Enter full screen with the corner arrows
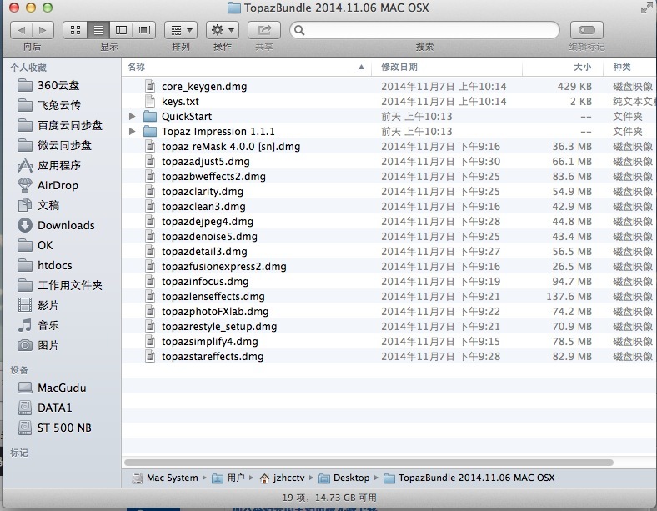The height and width of the screenshot is (511, 657). tap(646, 8)
